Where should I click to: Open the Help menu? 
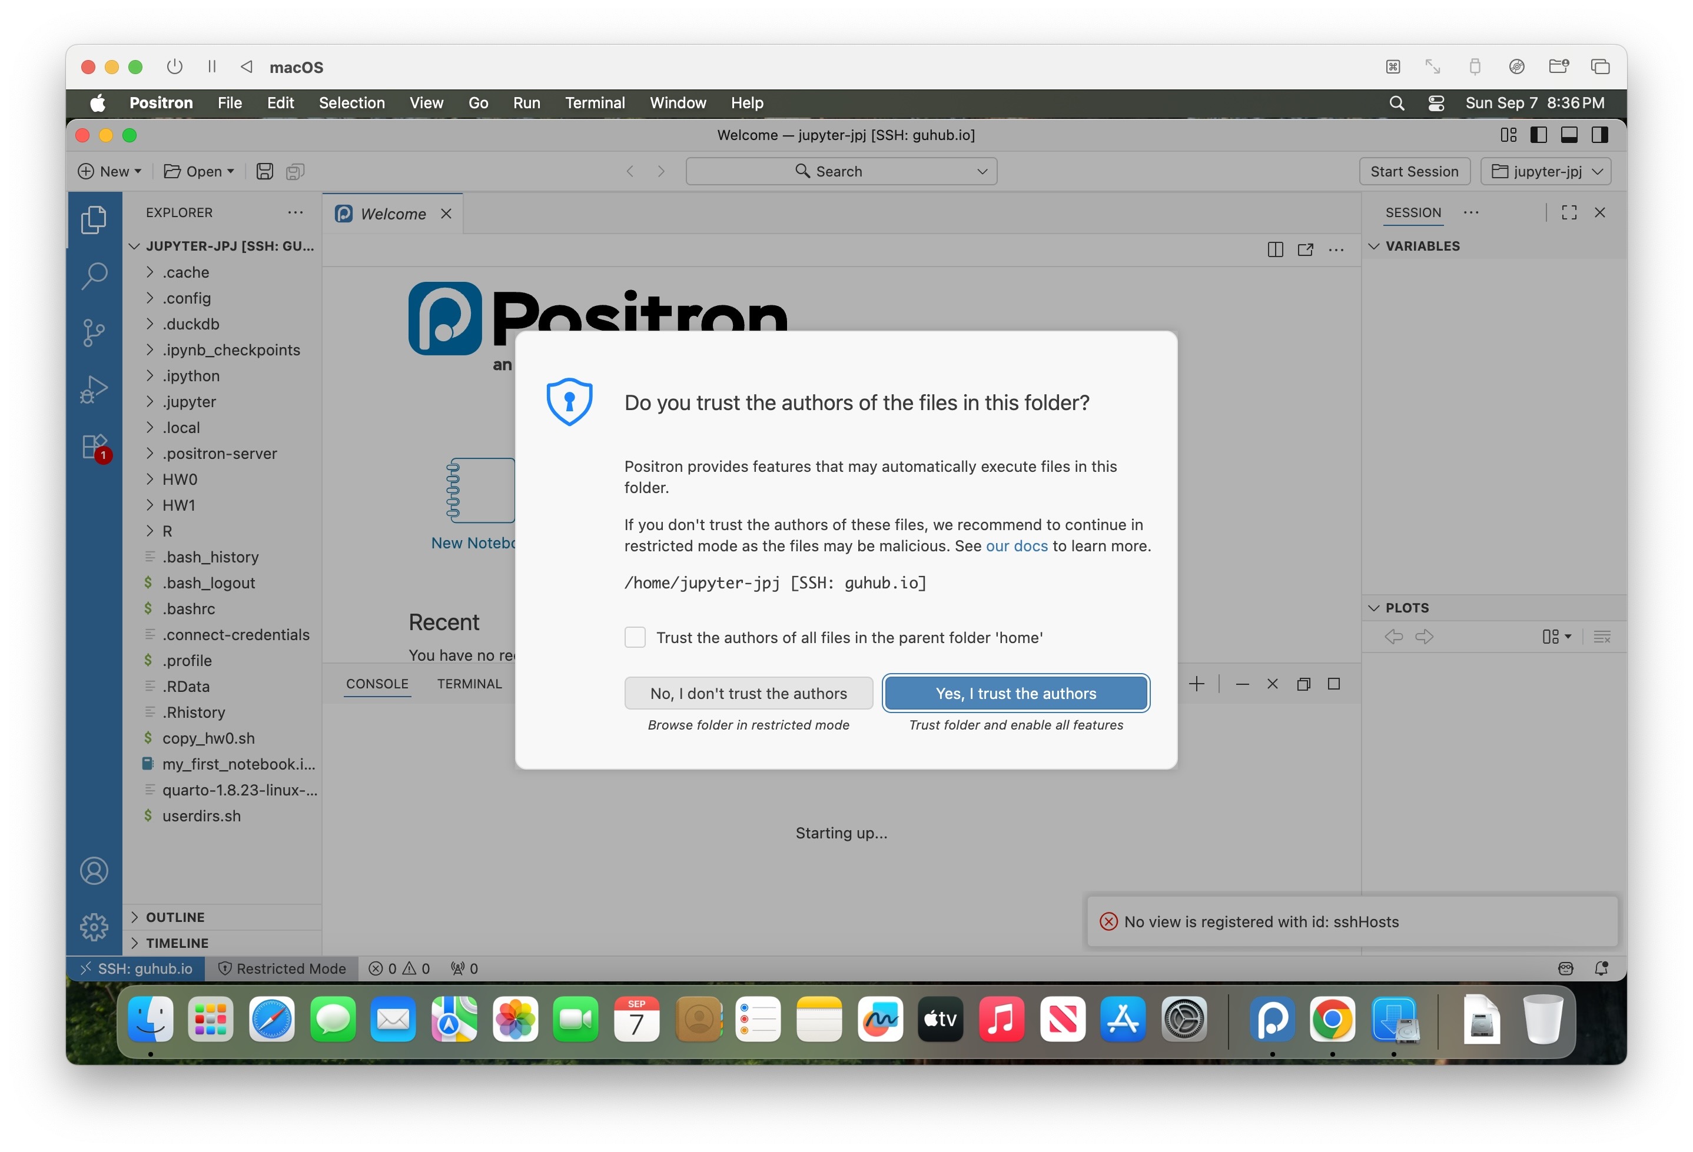746,103
